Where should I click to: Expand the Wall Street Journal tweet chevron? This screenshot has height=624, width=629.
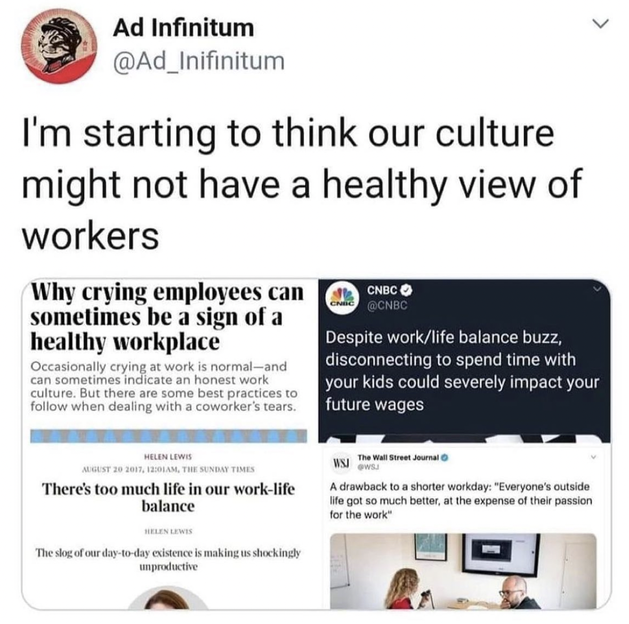click(x=594, y=457)
